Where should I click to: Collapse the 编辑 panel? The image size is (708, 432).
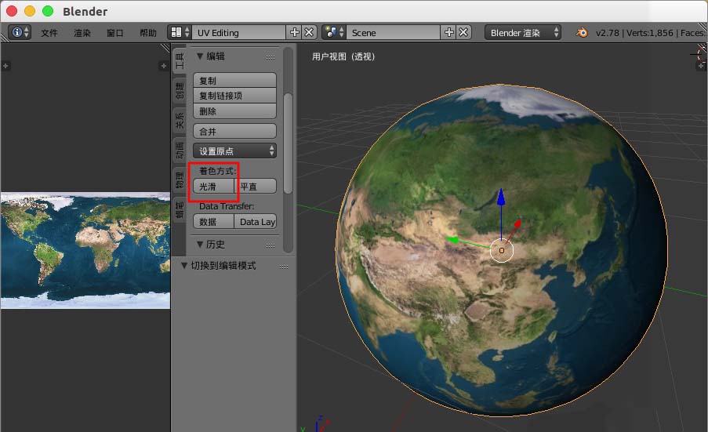pyautogui.click(x=200, y=56)
